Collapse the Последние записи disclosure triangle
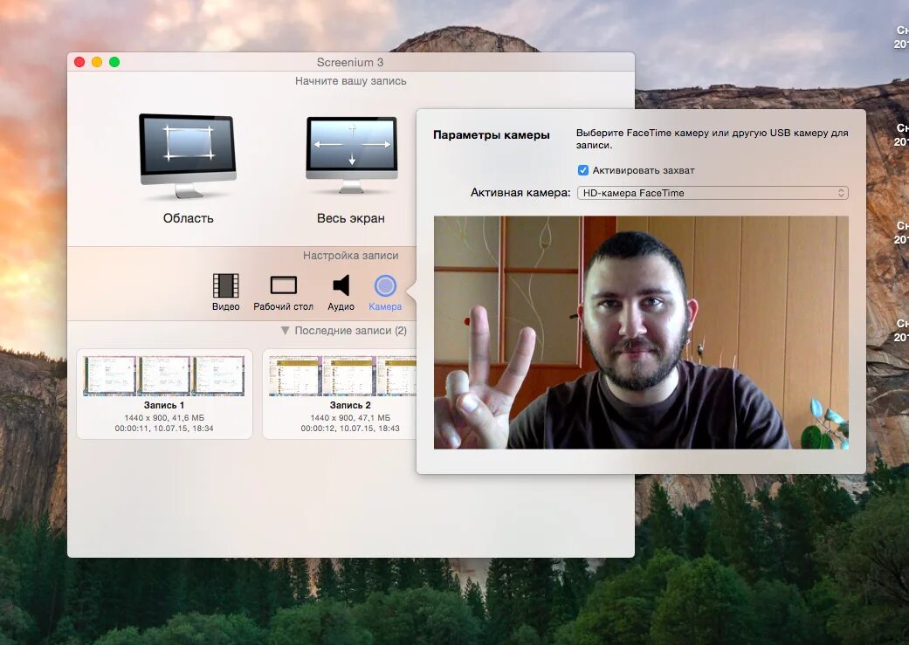This screenshot has width=909, height=645. [285, 330]
